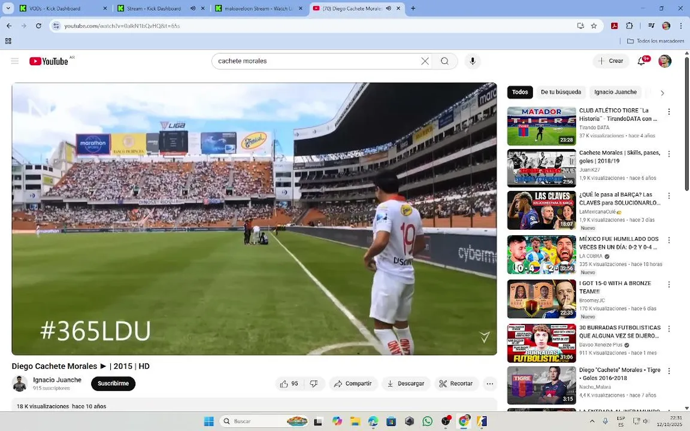View site information icon in address bar

[x=56, y=26]
